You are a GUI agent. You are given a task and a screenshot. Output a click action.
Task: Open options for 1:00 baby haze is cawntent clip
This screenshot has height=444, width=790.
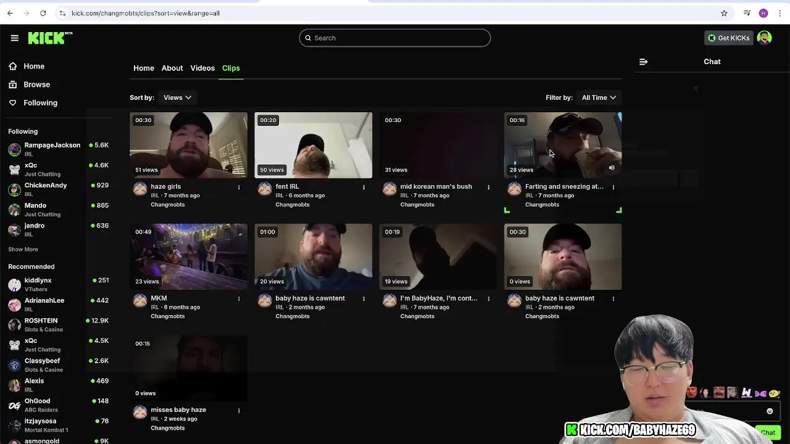click(x=364, y=298)
